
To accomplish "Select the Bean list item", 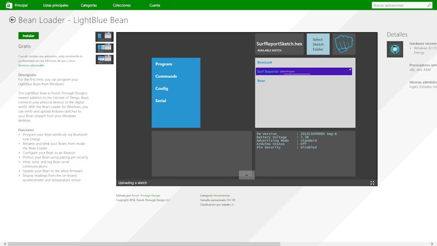I will 261,80.
